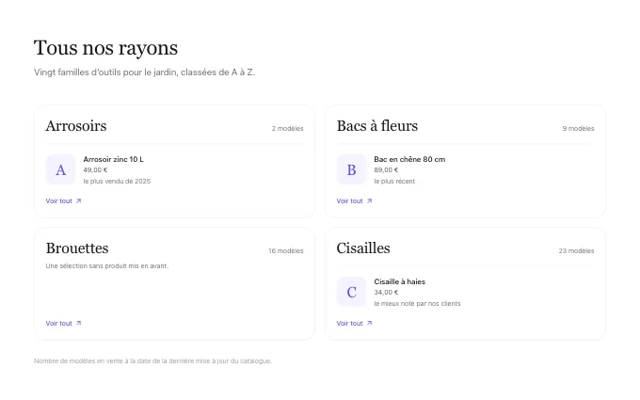The height and width of the screenshot is (400, 640).
Task: Select the 'Cisailles' card heading
Action: point(363,248)
